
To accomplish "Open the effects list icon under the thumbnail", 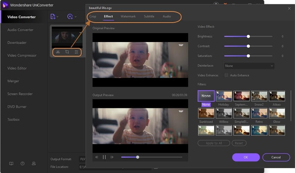I will point(76,52).
